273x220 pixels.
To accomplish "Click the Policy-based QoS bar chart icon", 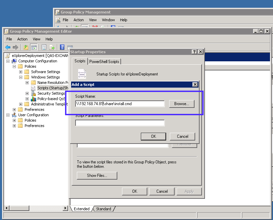I will 33,99.
